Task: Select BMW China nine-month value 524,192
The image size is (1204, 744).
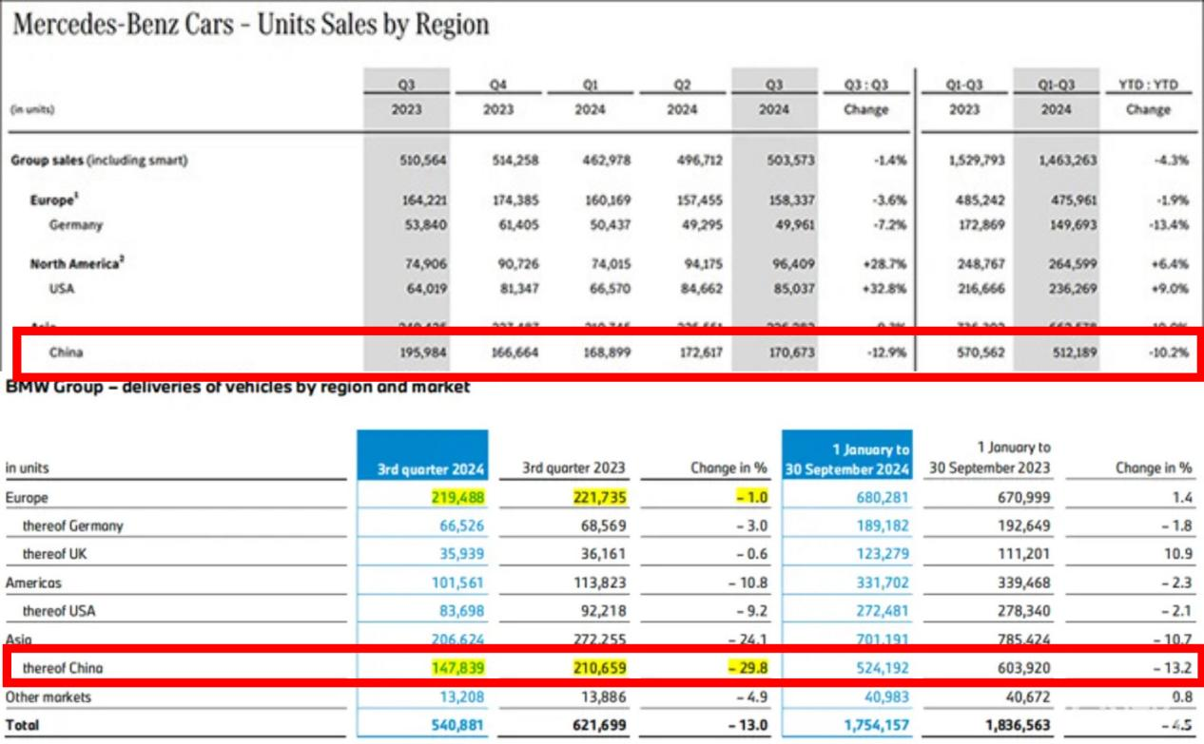Action: tap(884, 668)
